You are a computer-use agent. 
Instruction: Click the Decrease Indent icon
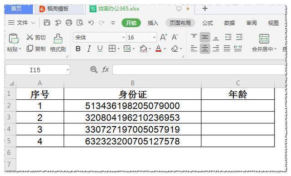(228, 37)
